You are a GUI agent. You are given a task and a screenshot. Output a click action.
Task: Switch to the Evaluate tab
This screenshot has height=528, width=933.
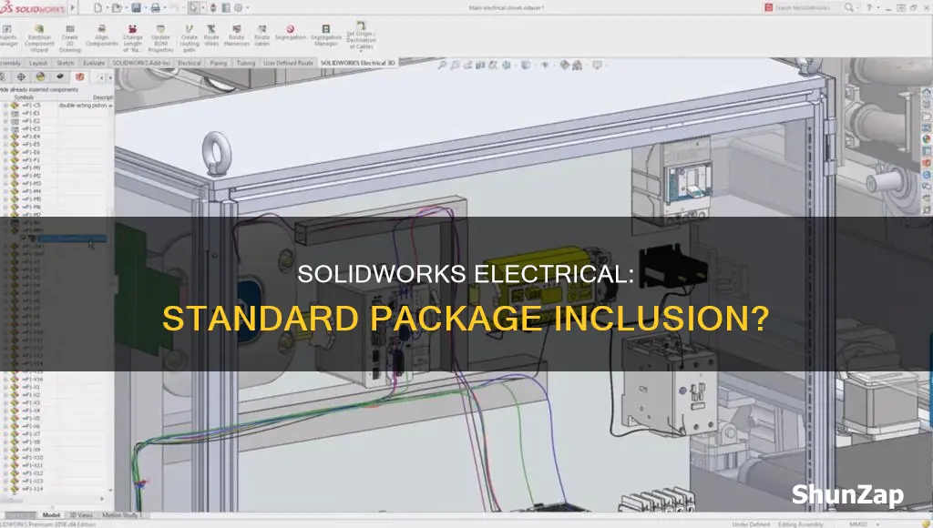pos(94,63)
